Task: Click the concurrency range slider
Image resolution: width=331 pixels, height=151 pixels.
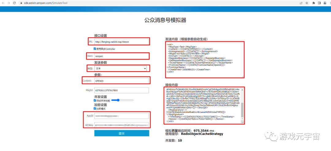Action: [x=122, y=100]
